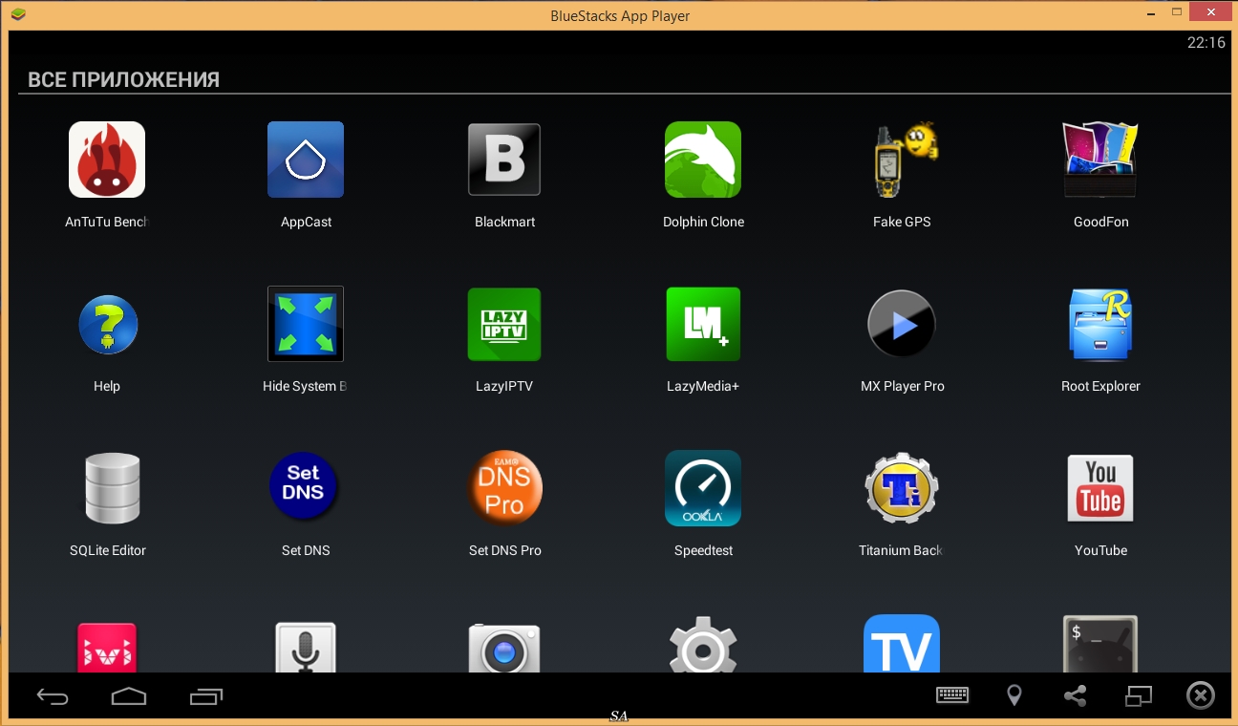Launch the YouTube app
Image resolution: width=1238 pixels, height=726 pixels.
[x=1100, y=488]
